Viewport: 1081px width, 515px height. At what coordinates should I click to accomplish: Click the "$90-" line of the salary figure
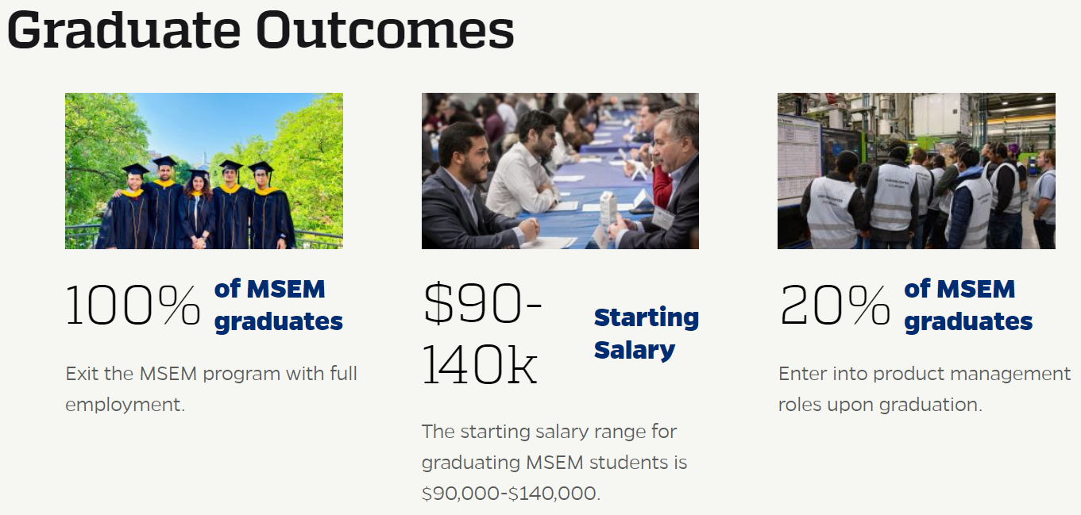point(482,304)
